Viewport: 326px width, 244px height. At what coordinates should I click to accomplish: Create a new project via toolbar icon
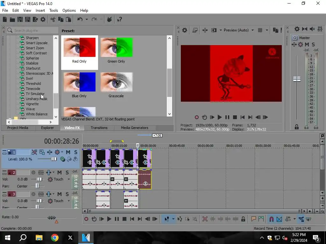[x=4, y=19]
